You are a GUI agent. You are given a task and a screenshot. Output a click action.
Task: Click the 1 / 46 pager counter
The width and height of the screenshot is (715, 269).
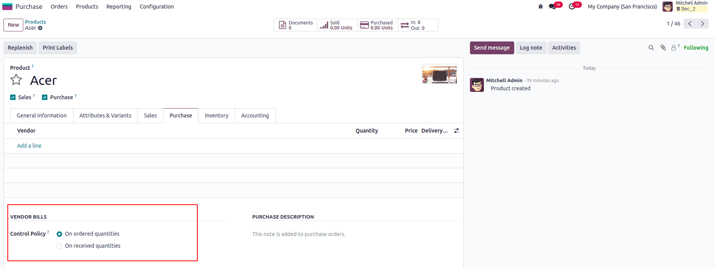coord(673,24)
